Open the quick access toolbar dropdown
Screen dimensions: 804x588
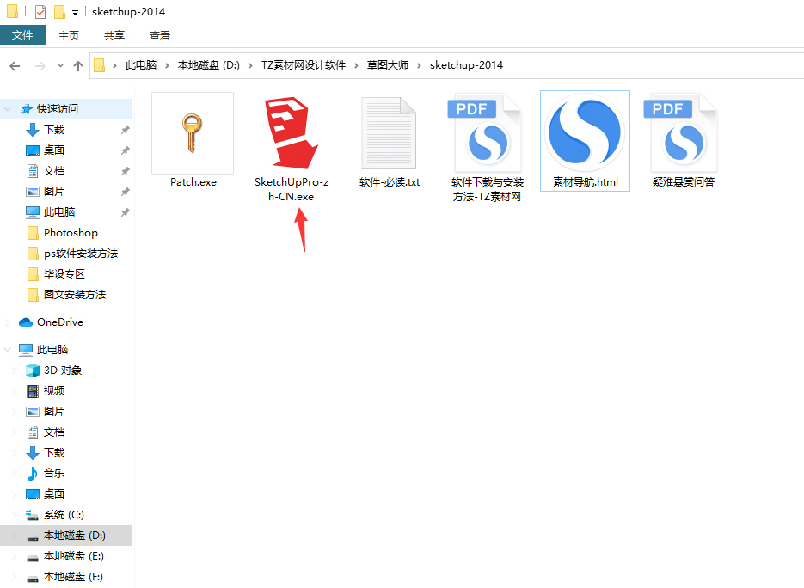(x=75, y=12)
